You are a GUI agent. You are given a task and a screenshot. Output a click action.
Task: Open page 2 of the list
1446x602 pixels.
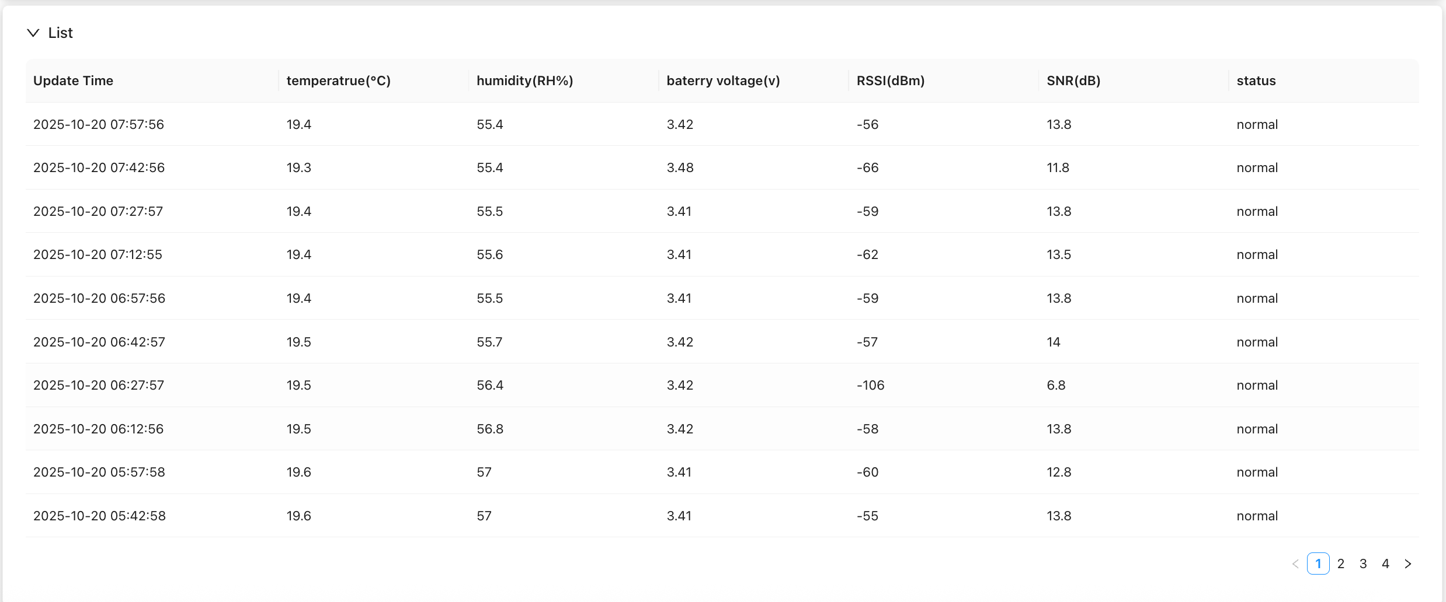coord(1341,564)
